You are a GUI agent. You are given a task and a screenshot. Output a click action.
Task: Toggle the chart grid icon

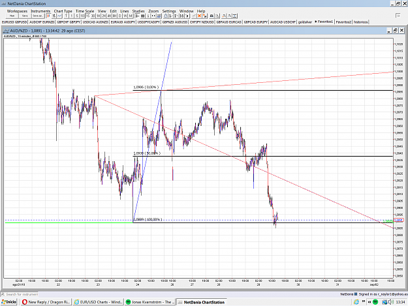pyautogui.click(x=142, y=16)
